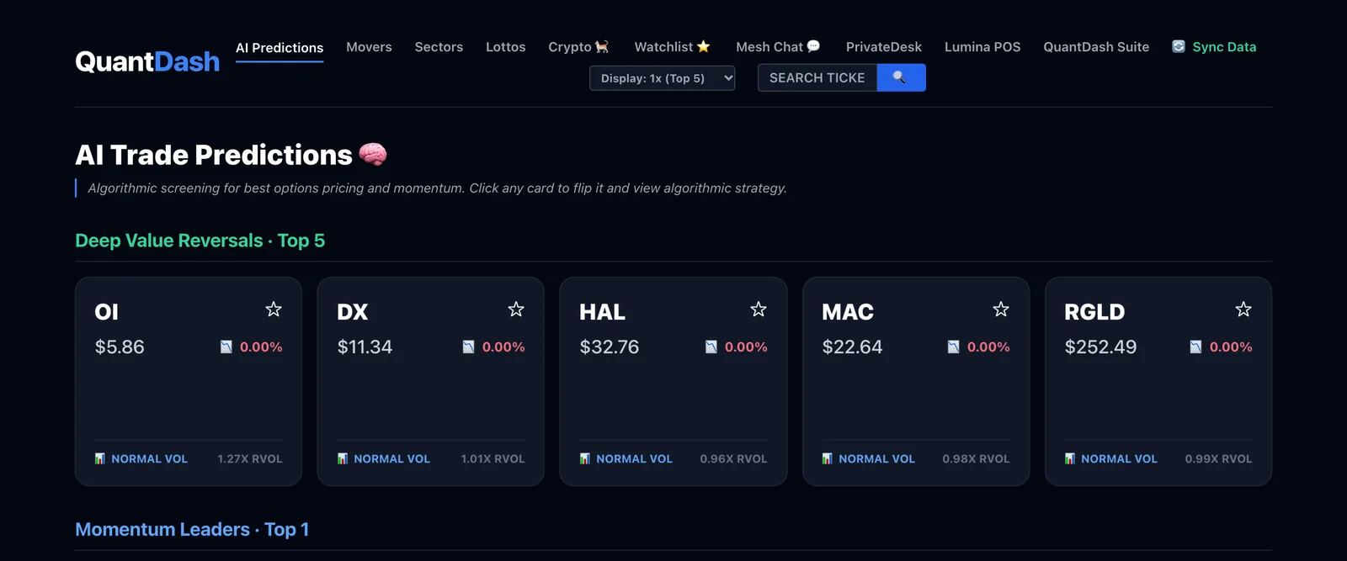Image resolution: width=1347 pixels, height=561 pixels.
Task: Flip the MAC prediction card
Action: [x=916, y=381]
